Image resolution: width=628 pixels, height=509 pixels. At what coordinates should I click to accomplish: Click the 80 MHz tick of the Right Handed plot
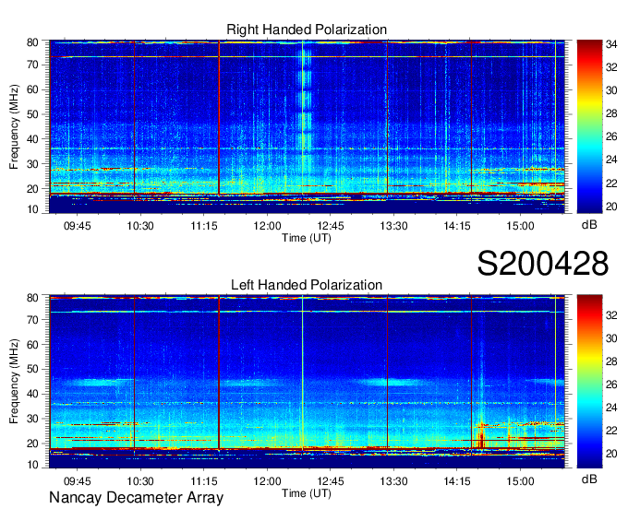coord(32,42)
